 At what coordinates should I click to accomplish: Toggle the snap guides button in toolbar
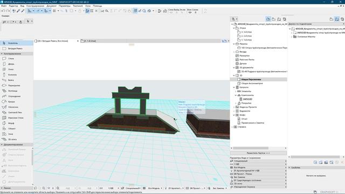click(38, 11)
